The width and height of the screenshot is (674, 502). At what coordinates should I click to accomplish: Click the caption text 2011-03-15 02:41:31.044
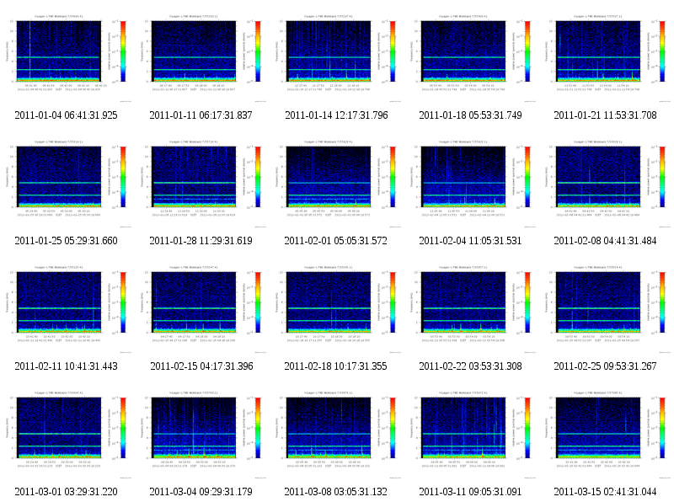[x=605, y=492]
